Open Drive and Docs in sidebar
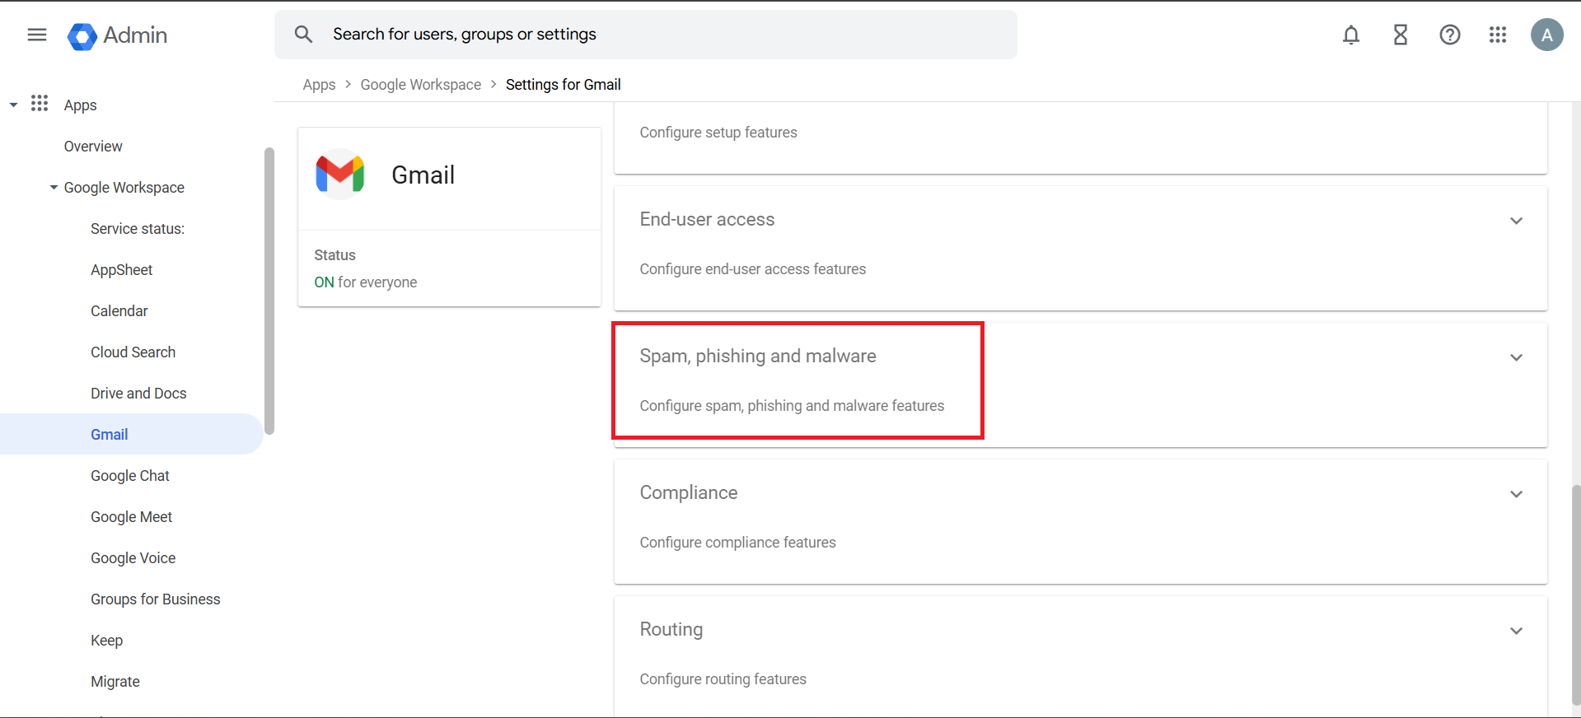The height and width of the screenshot is (718, 1581). coord(138,394)
